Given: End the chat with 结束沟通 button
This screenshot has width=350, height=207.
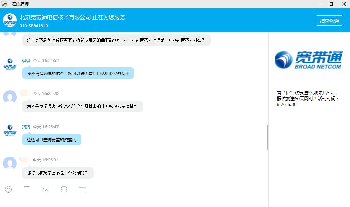Looking at the screenshot, I should (329, 21).
